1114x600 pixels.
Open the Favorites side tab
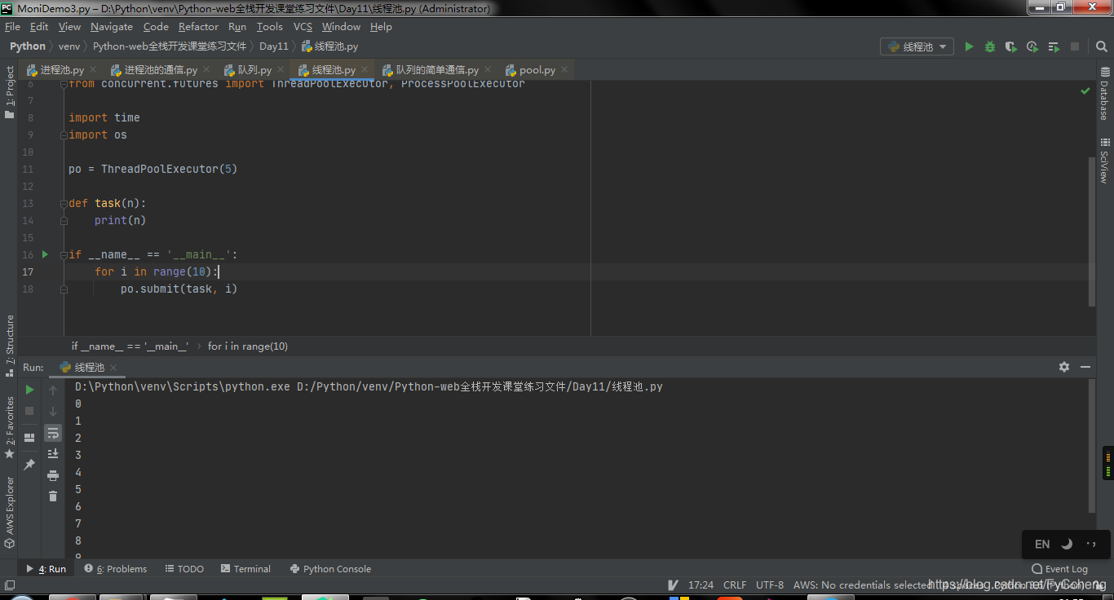tap(9, 427)
